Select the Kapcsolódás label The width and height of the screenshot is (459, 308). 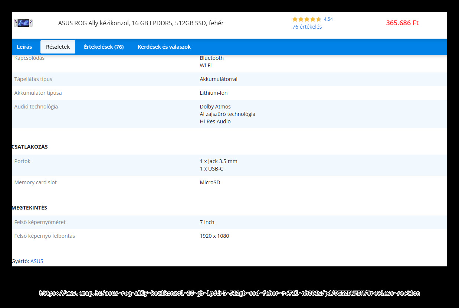click(x=29, y=58)
